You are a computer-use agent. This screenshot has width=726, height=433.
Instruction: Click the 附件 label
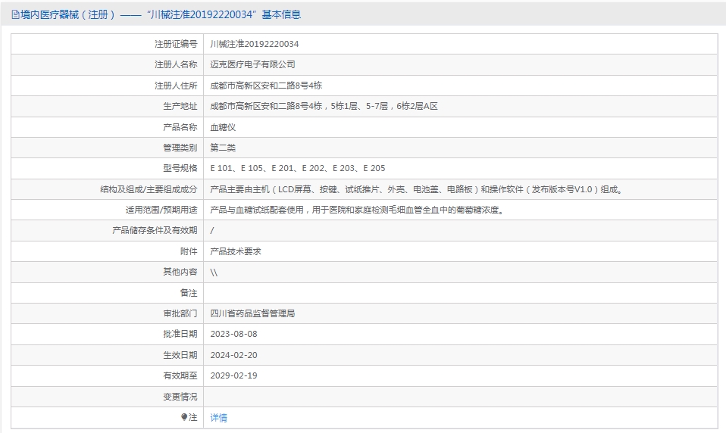[x=189, y=251]
